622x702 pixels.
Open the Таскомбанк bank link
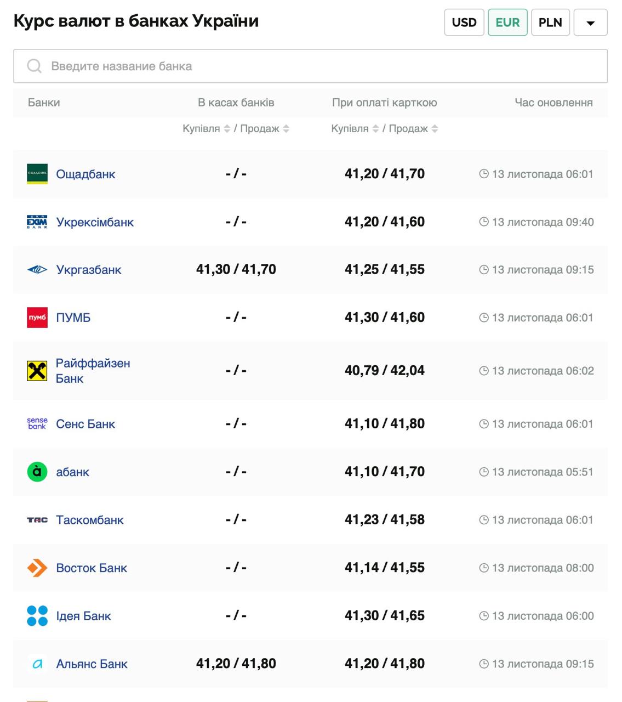pyautogui.click(x=90, y=520)
